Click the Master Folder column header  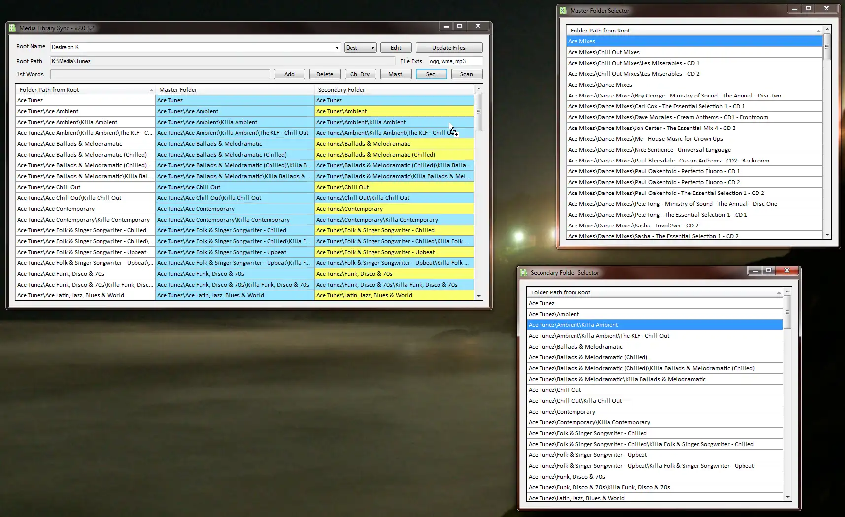(235, 90)
